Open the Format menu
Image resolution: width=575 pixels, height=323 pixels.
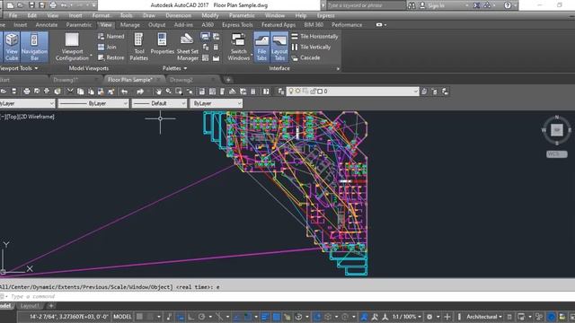[101, 15]
